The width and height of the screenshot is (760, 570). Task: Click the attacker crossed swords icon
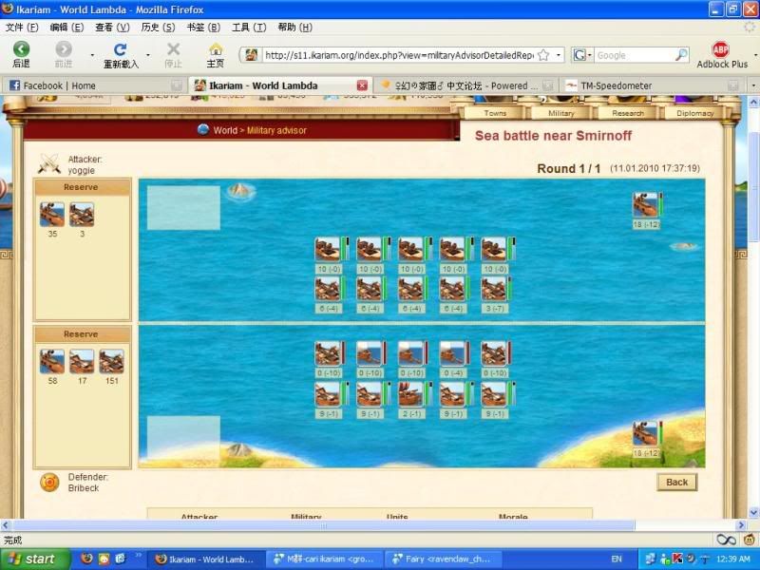click(x=48, y=164)
